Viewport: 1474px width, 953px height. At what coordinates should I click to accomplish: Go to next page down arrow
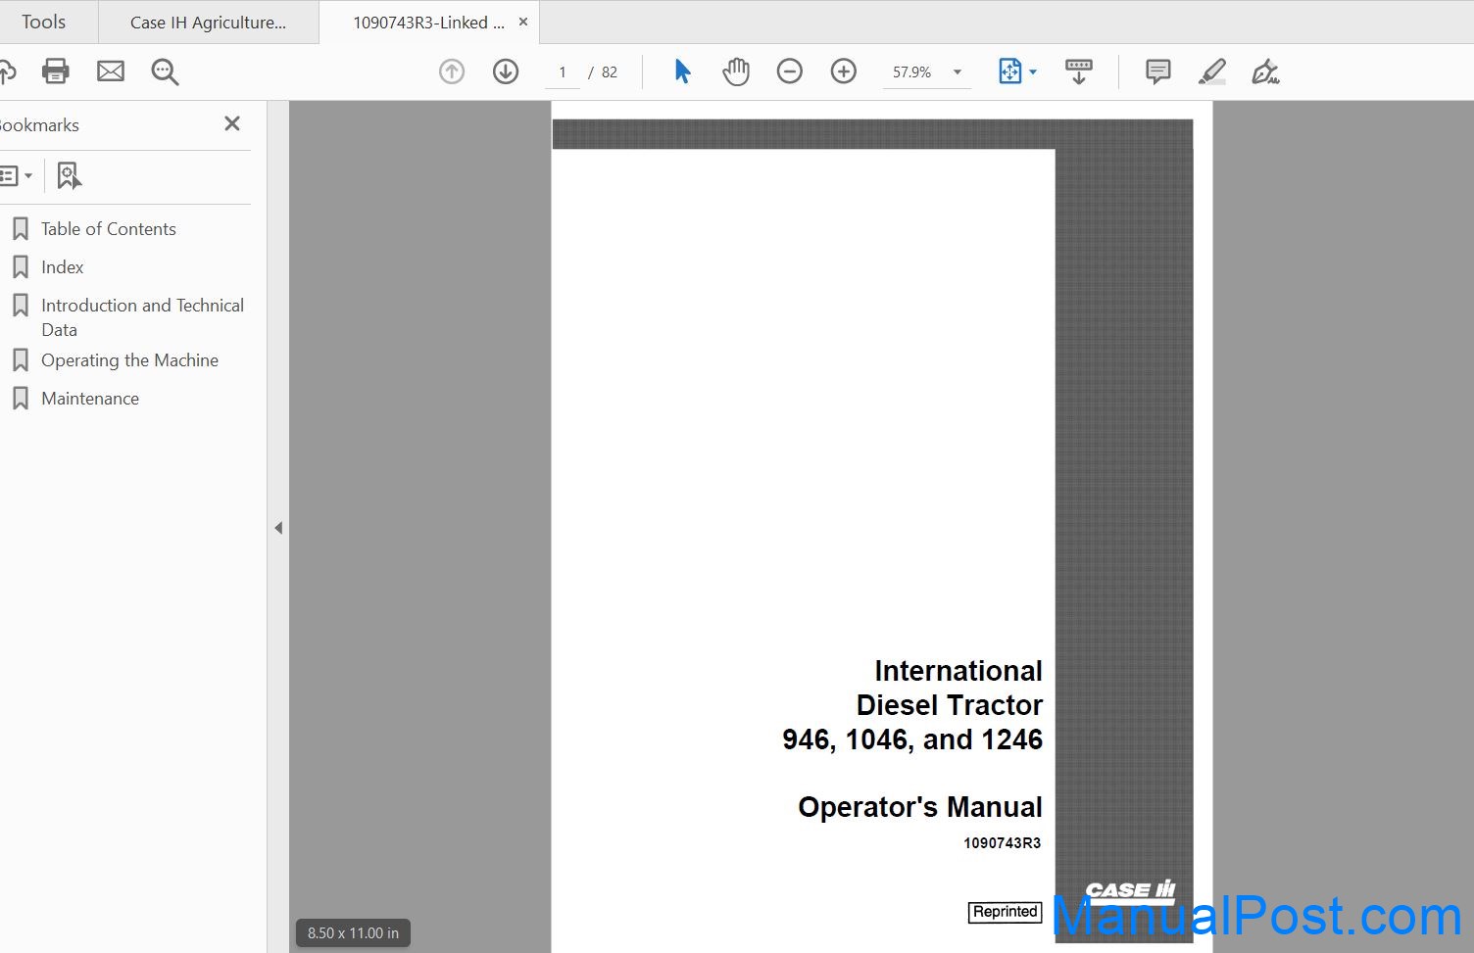pyautogui.click(x=506, y=71)
